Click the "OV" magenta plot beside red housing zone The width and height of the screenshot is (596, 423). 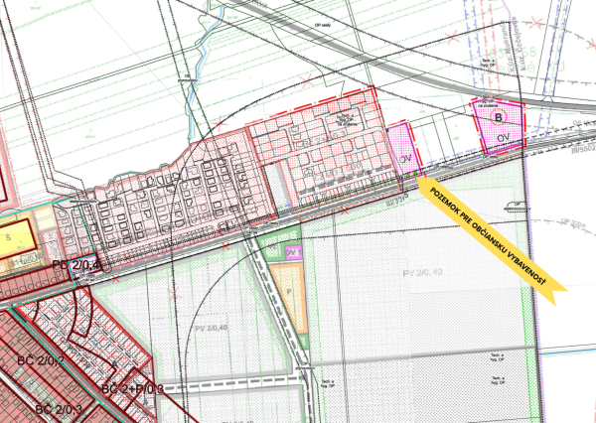click(x=404, y=149)
